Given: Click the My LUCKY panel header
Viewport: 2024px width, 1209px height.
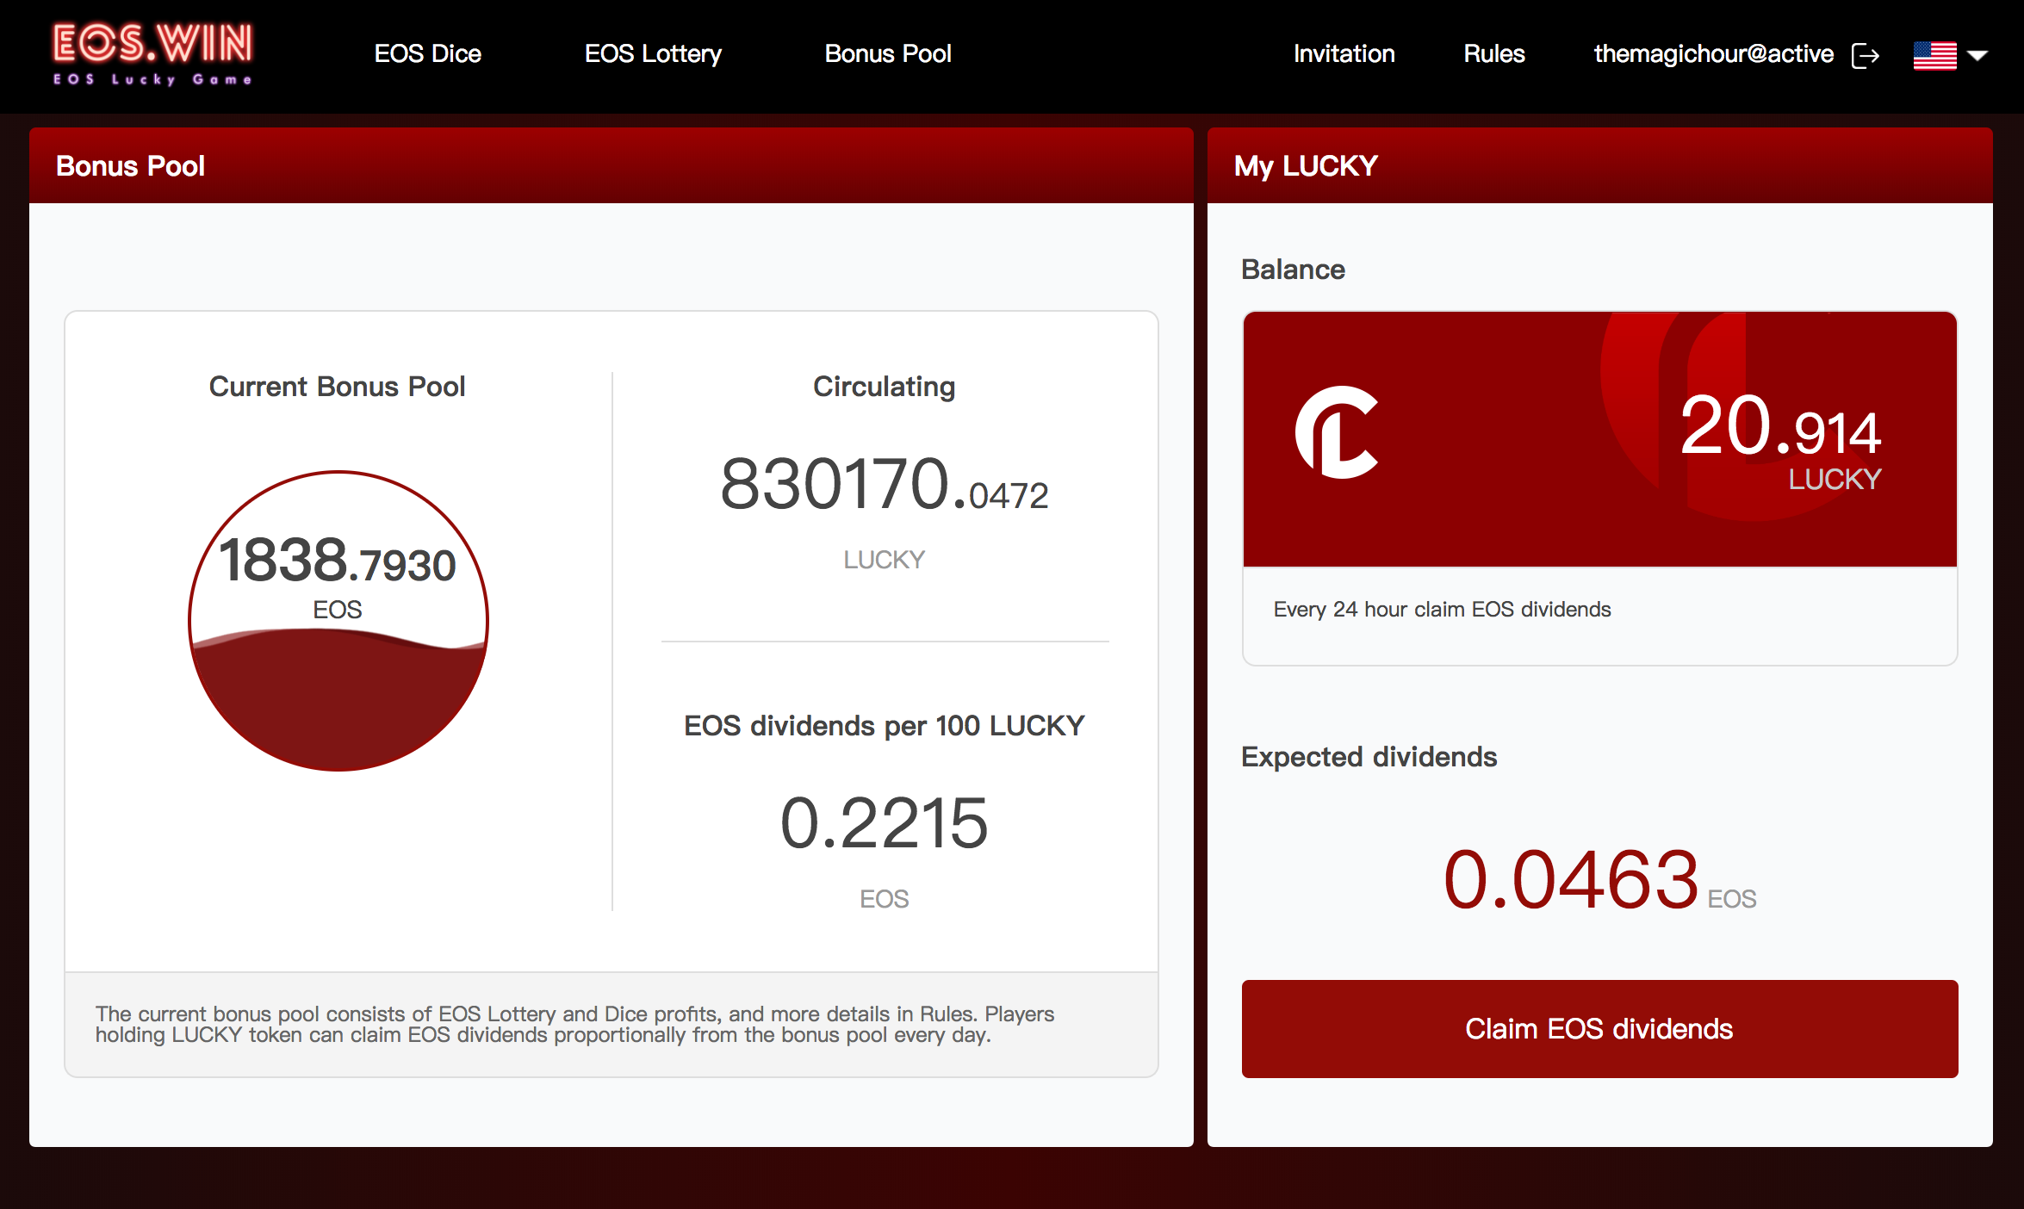Looking at the screenshot, I should [1600, 165].
